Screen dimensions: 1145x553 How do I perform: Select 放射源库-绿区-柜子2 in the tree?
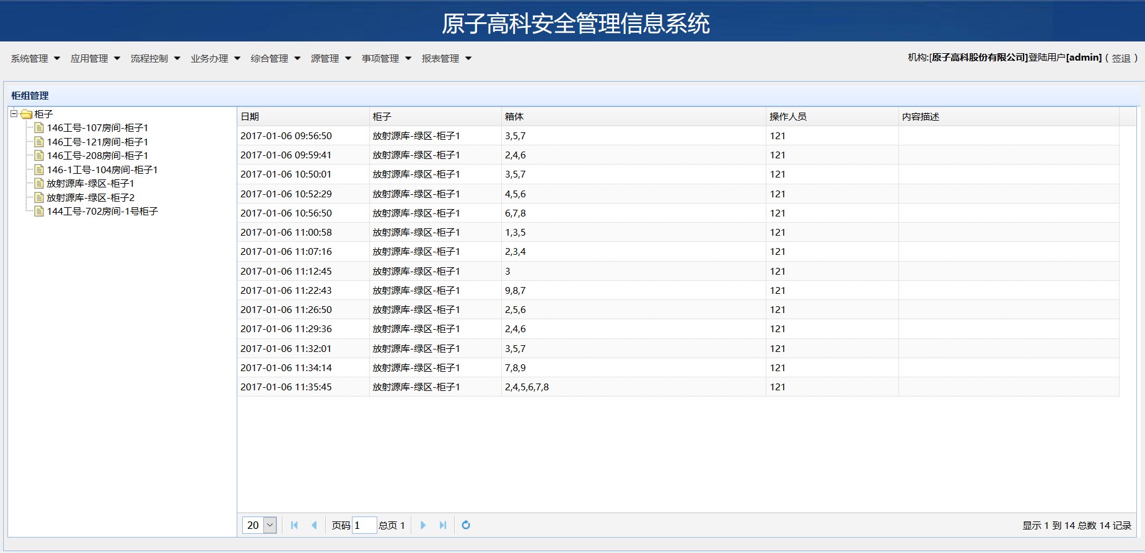coord(90,198)
